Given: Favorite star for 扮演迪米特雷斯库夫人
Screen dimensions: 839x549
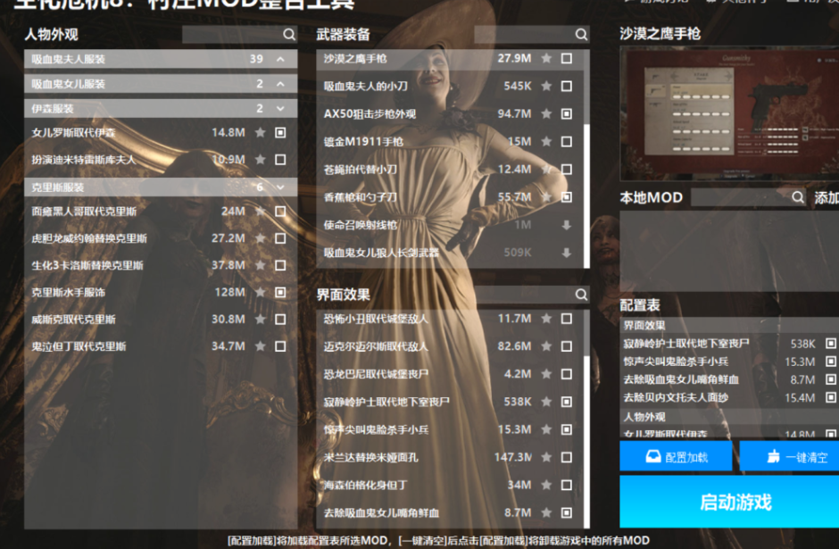Looking at the screenshot, I should pyautogui.click(x=260, y=160).
